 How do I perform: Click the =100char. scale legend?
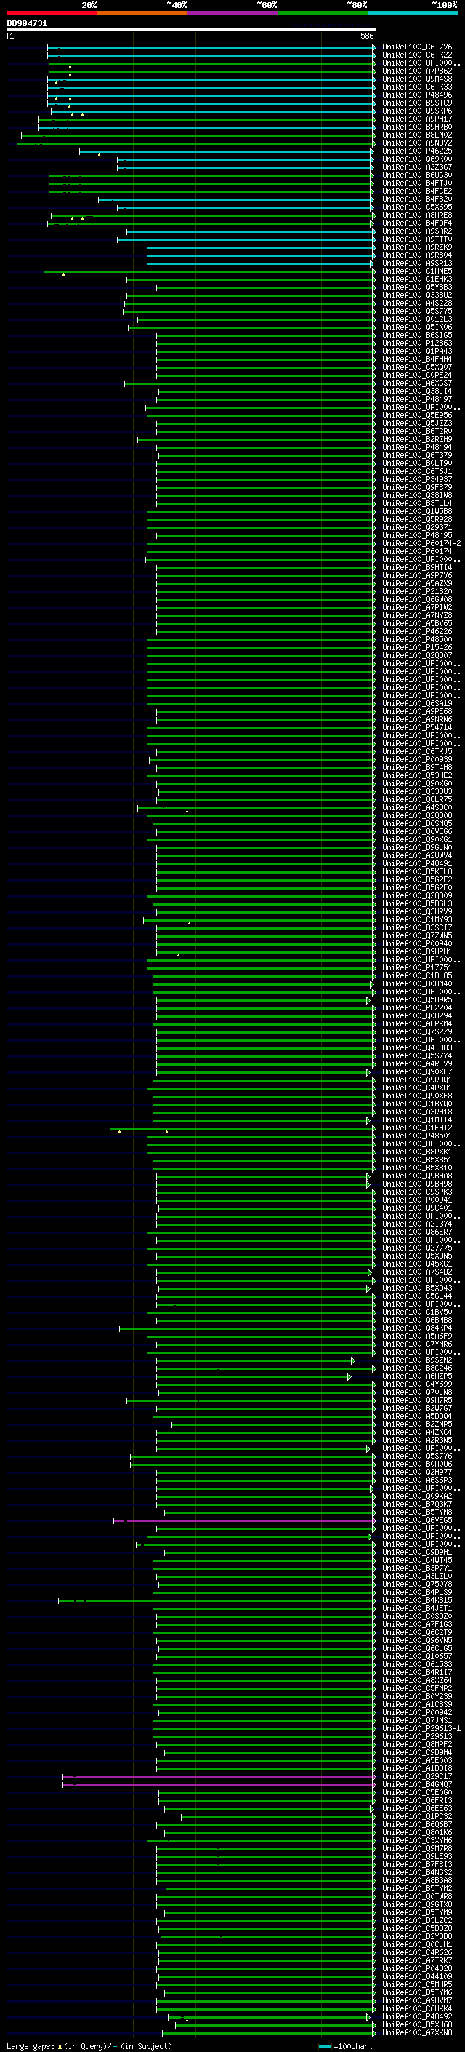click(x=346, y=2046)
